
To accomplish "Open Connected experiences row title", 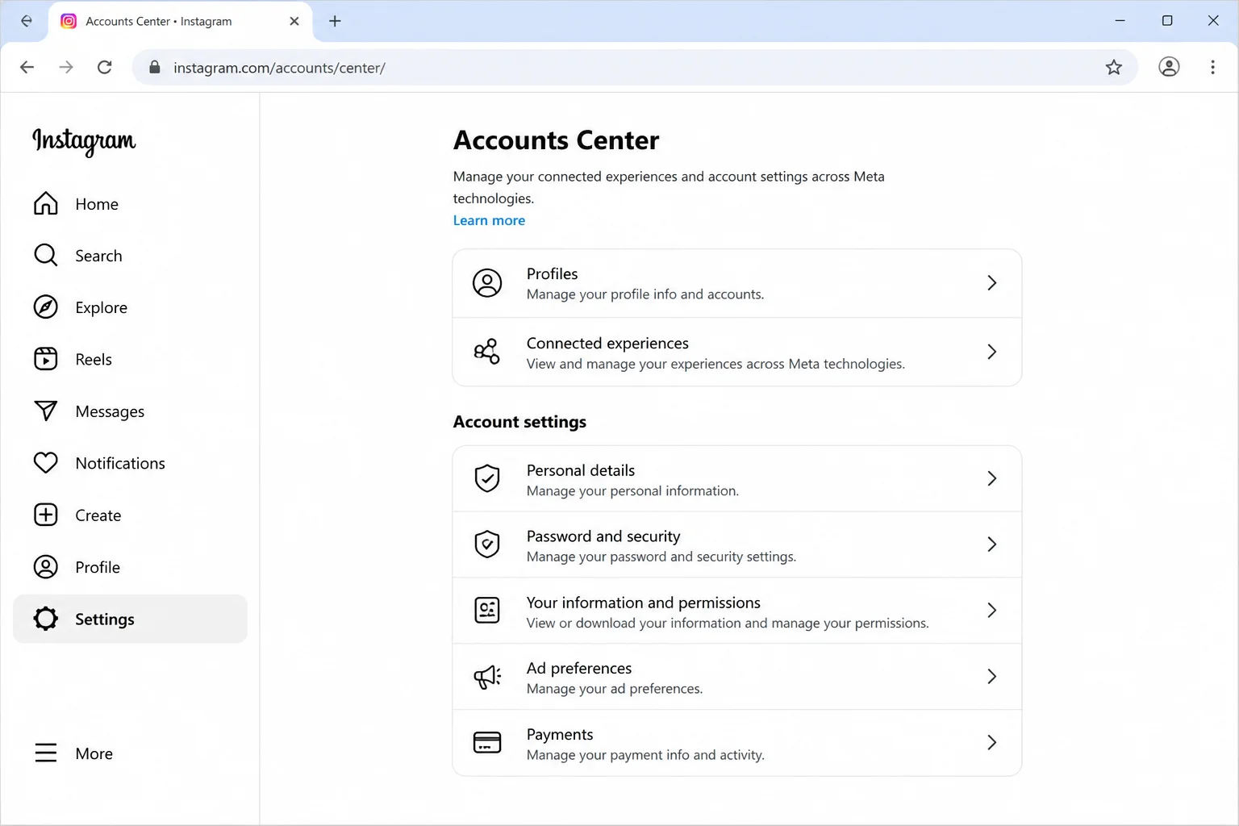I will [607, 344].
